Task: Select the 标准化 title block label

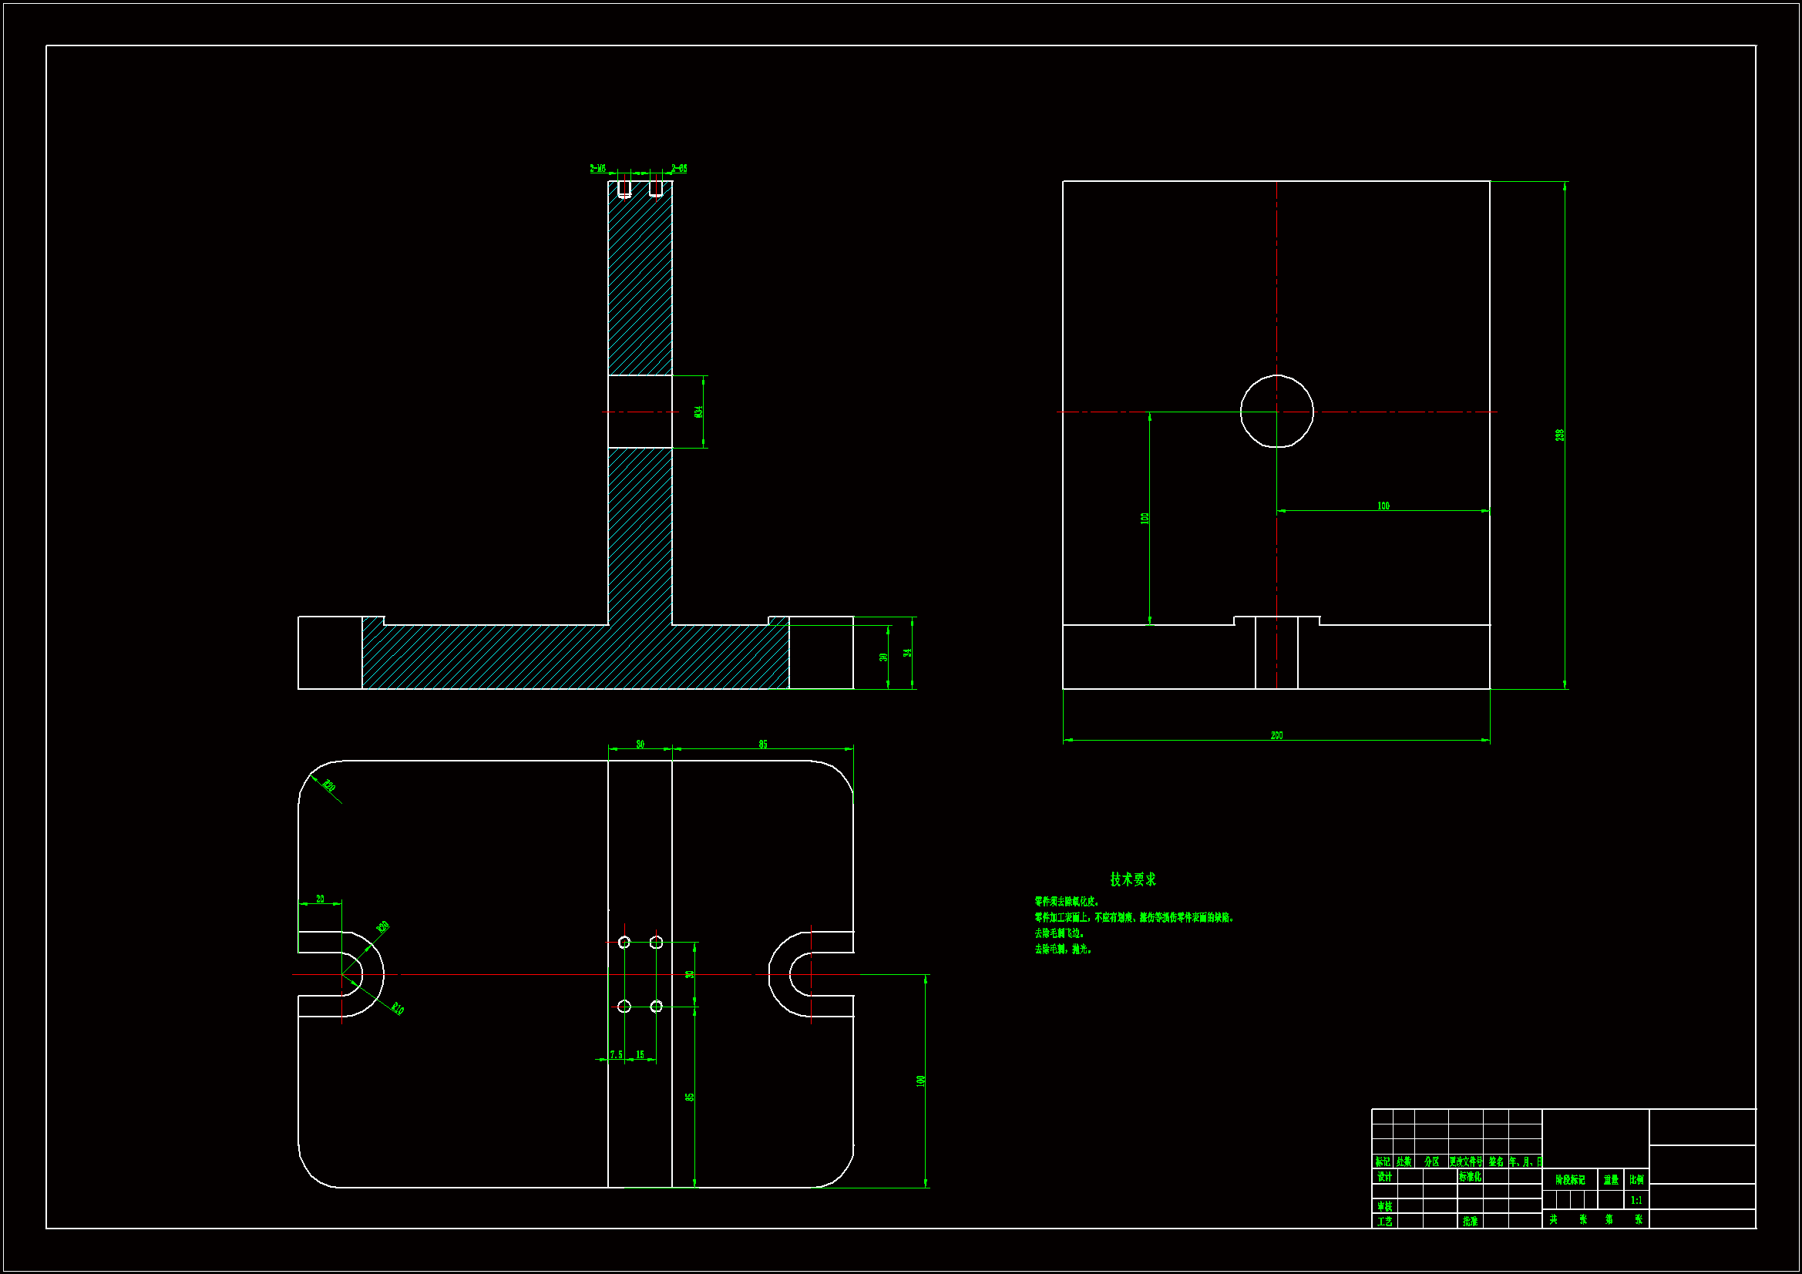Action: (1469, 1177)
